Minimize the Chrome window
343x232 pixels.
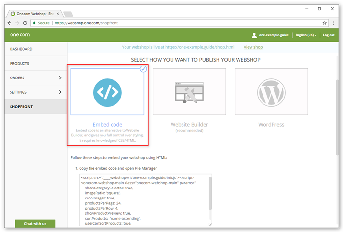(307, 9)
